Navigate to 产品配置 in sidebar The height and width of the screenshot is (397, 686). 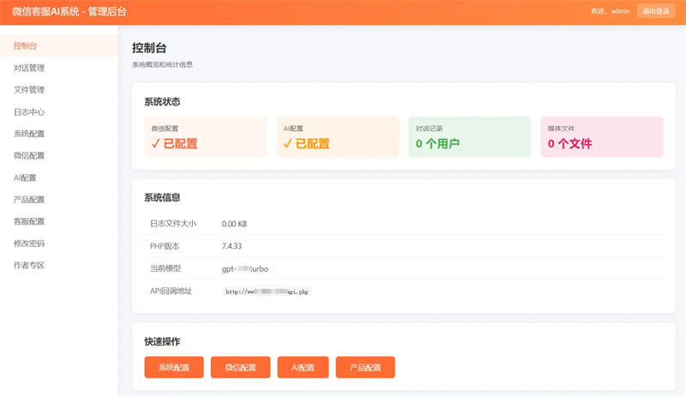pyautogui.click(x=29, y=200)
